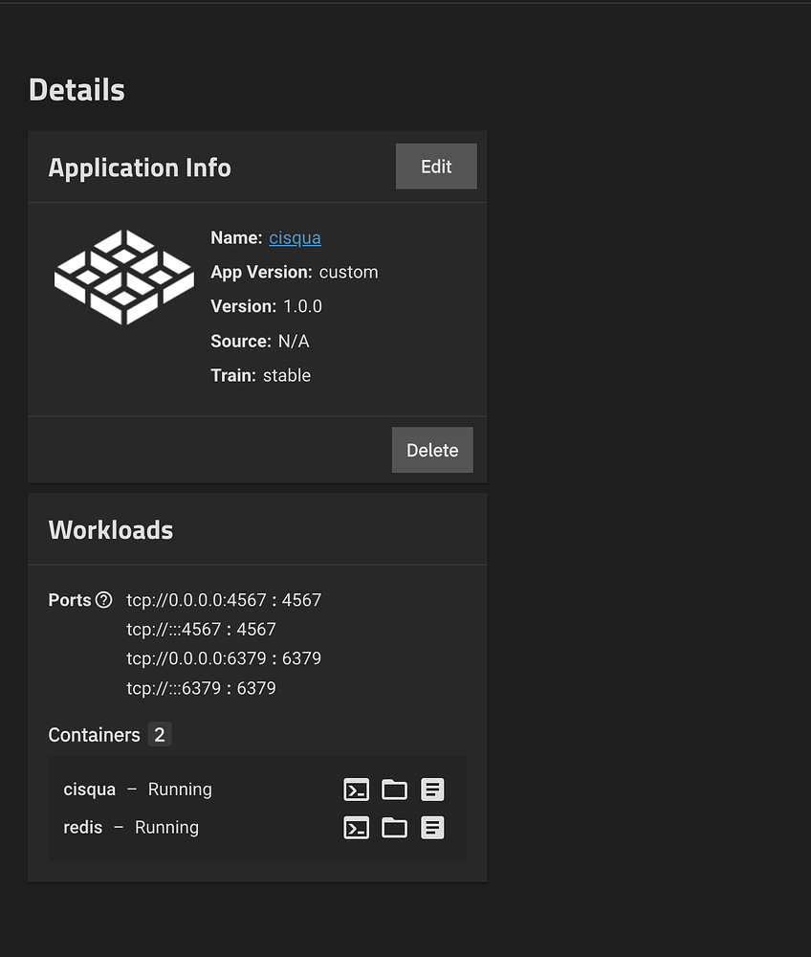Image resolution: width=811 pixels, height=957 pixels.
Task: Click the Containers count badge
Action: click(x=159, y=735)
